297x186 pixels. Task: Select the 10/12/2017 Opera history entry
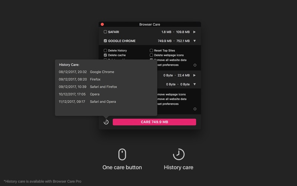[x=79, y=94]
